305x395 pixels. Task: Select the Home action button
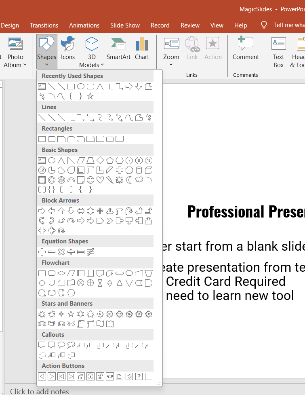[x=80, y=376]
